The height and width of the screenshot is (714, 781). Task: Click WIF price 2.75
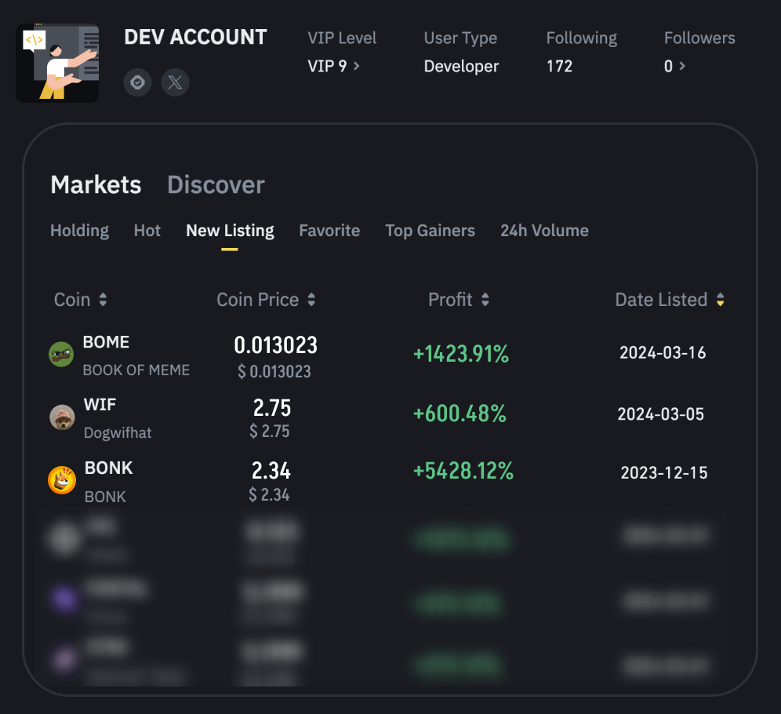tap(272, 408)
